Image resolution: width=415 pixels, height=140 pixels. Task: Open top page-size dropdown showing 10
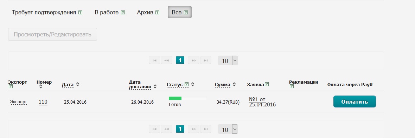pos(228,61)
